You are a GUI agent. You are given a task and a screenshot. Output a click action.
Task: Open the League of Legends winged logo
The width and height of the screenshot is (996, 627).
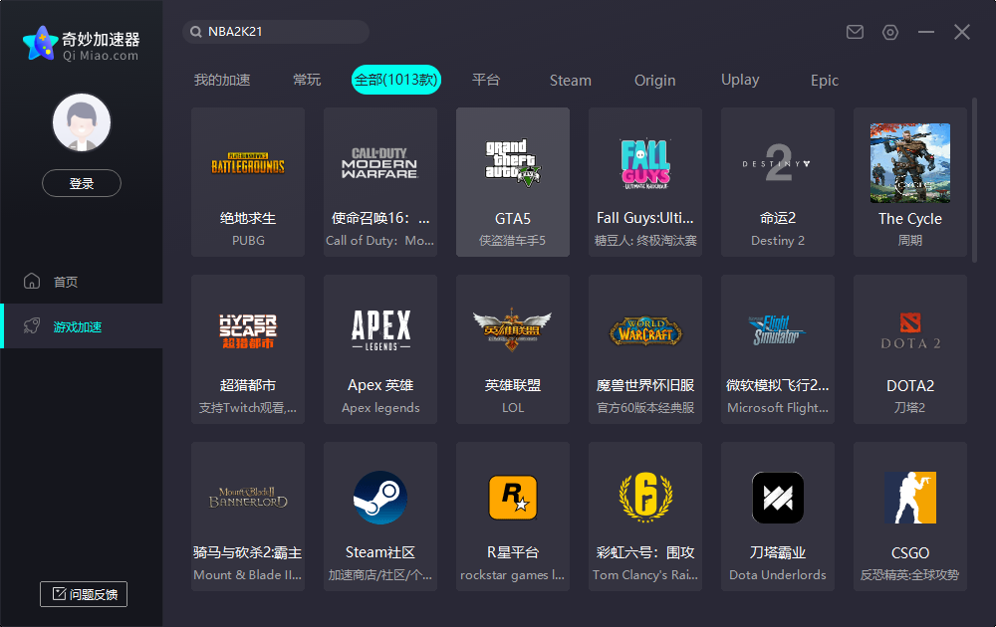(x=513, y=330)
